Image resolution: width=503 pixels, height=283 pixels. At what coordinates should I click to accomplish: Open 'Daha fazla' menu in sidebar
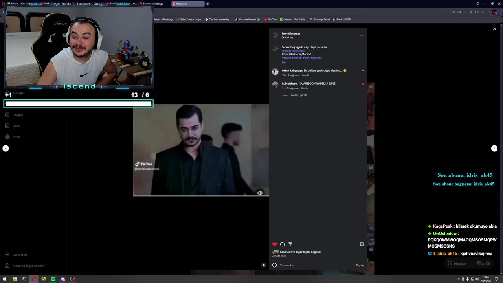click(x=16, y=255)
